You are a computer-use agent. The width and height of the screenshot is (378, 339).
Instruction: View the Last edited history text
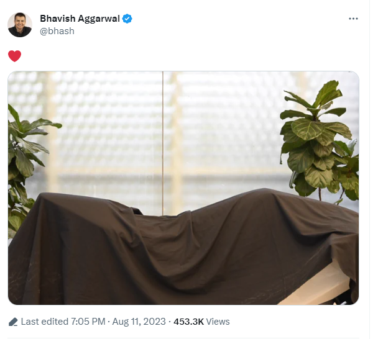tap(45, 322)
